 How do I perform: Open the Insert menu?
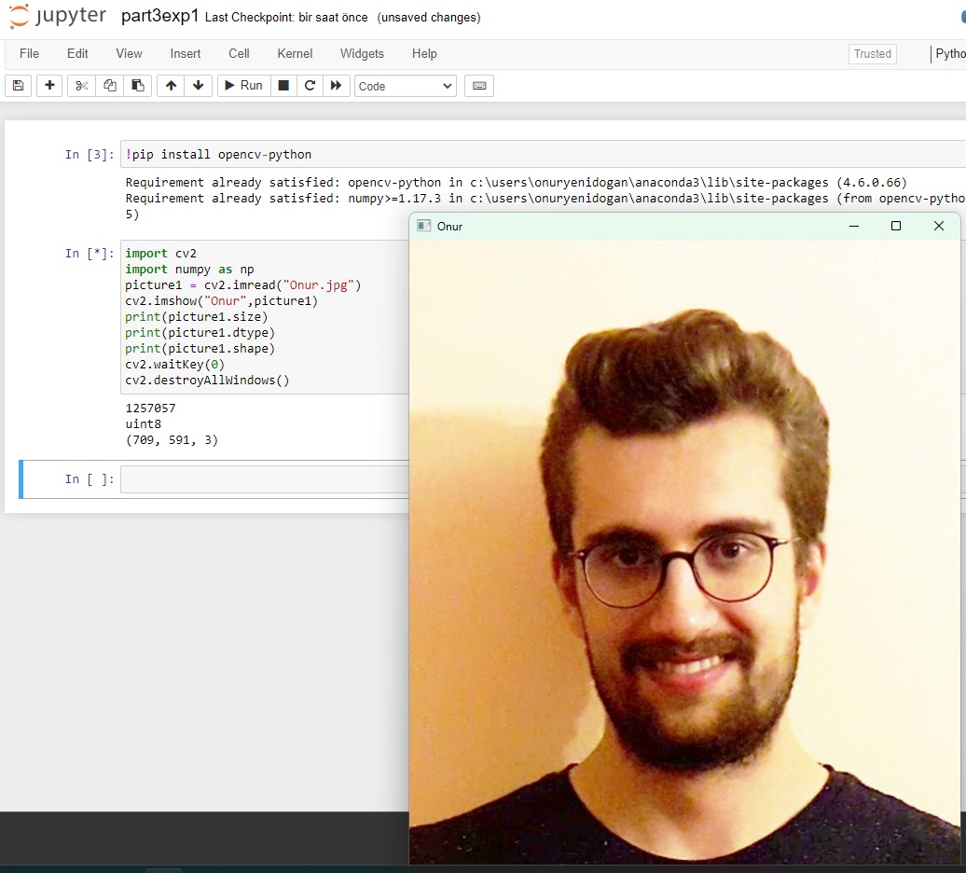(x=186, y=53)
